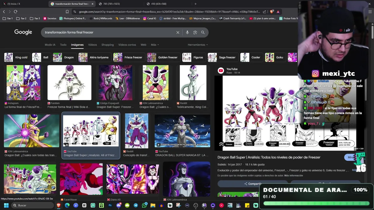Switch to the 'Todo' results tab
374x210 pixels.
pyautogui.click(x=63, y=45)
